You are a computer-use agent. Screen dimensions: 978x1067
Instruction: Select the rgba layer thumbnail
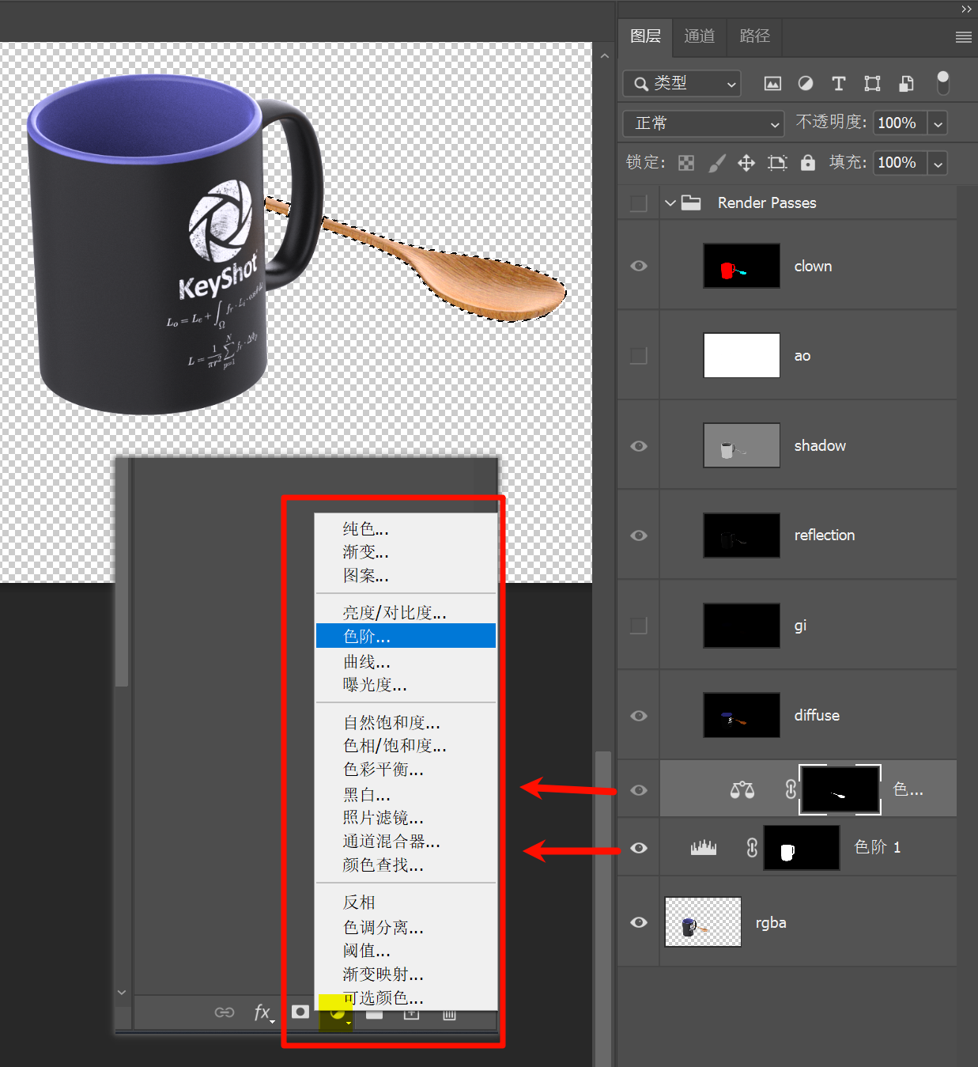(703, 922)
